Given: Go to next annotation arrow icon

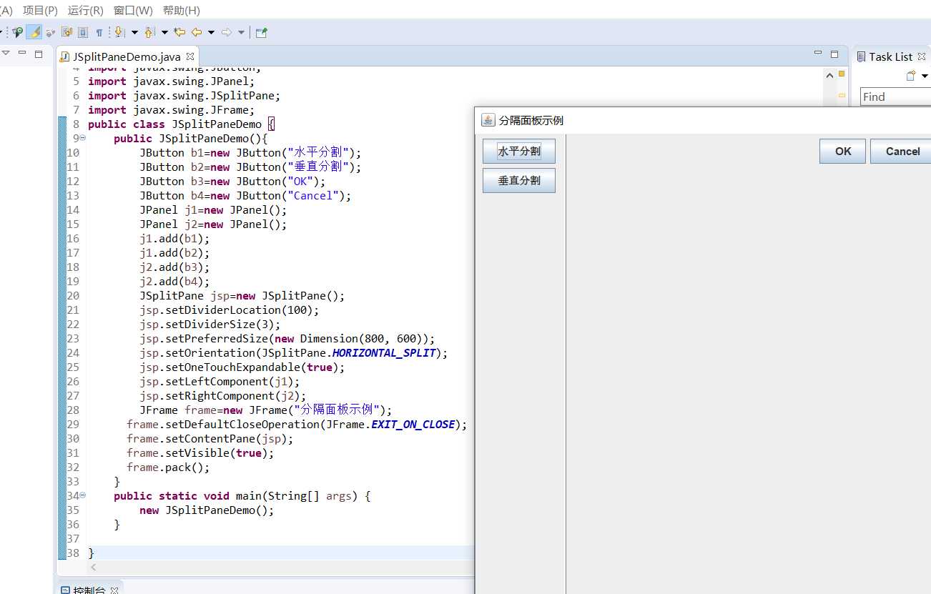Looking at the screenshot, I should 119,32.
